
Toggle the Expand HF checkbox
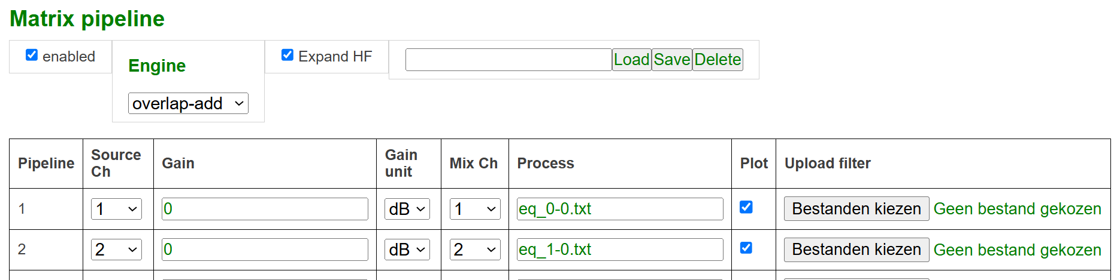tap(287, 55)
